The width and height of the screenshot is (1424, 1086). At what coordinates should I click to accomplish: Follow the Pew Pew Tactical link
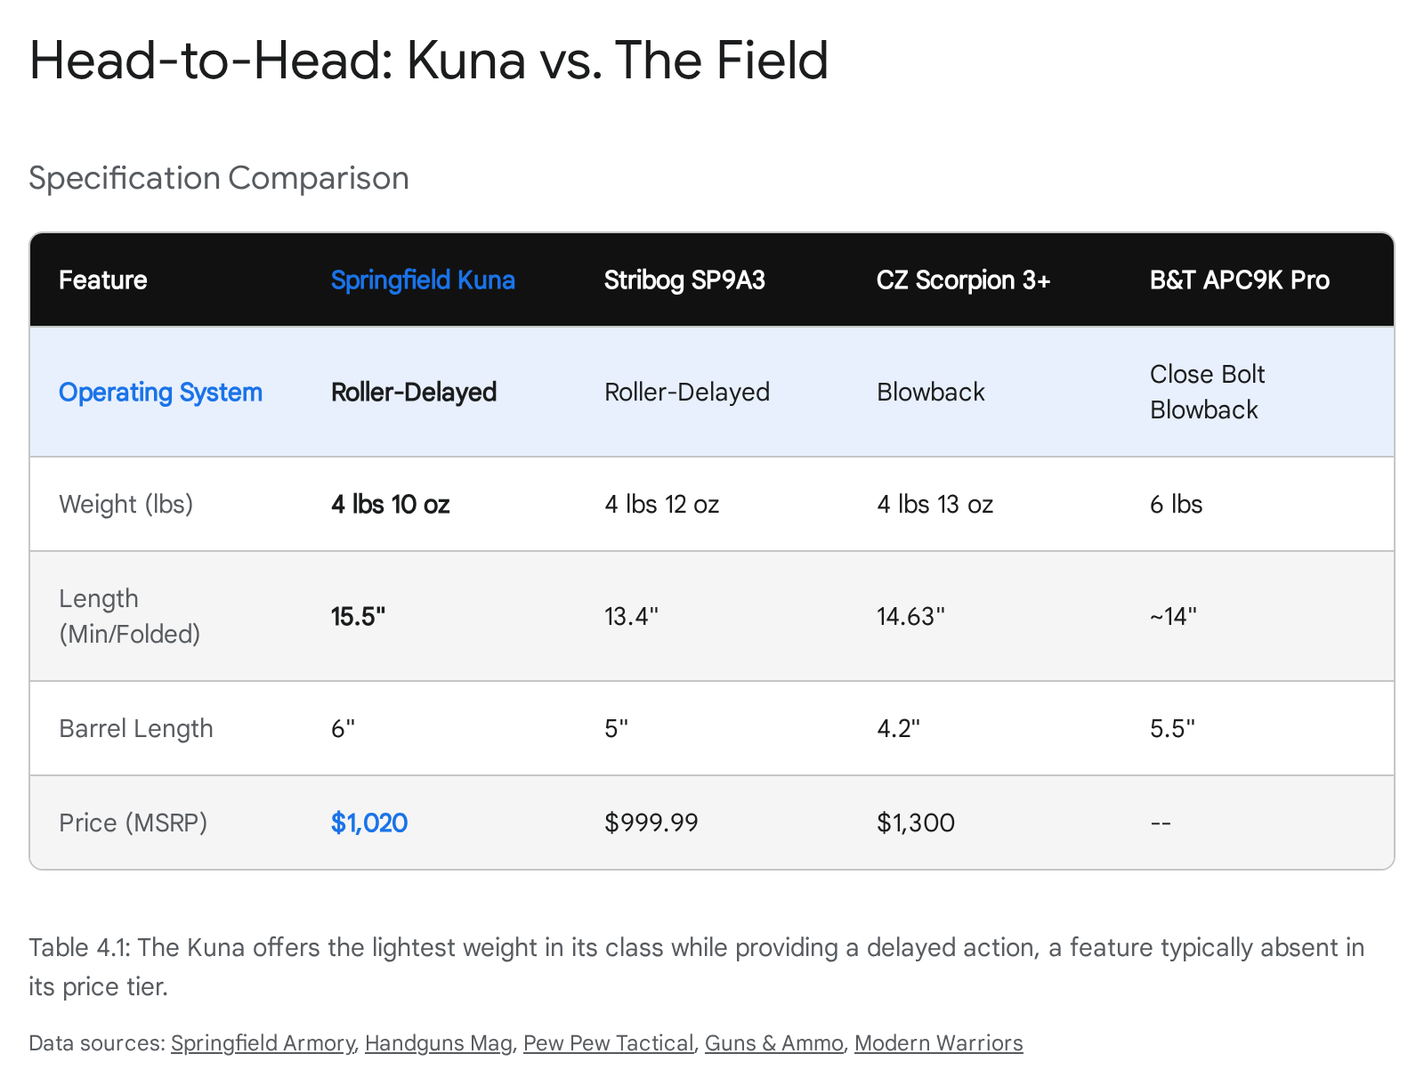pyautogui.click(x=608, y=1042)
